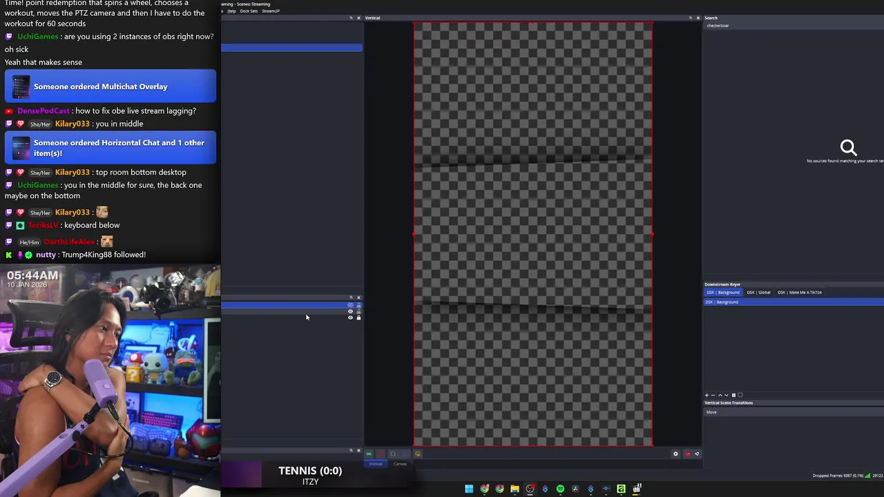Click 'Someone ordered Horizontal Chat' alert in chat
Image resolution: width=884 pixels, height=497 pixels.
click(110, 148)
